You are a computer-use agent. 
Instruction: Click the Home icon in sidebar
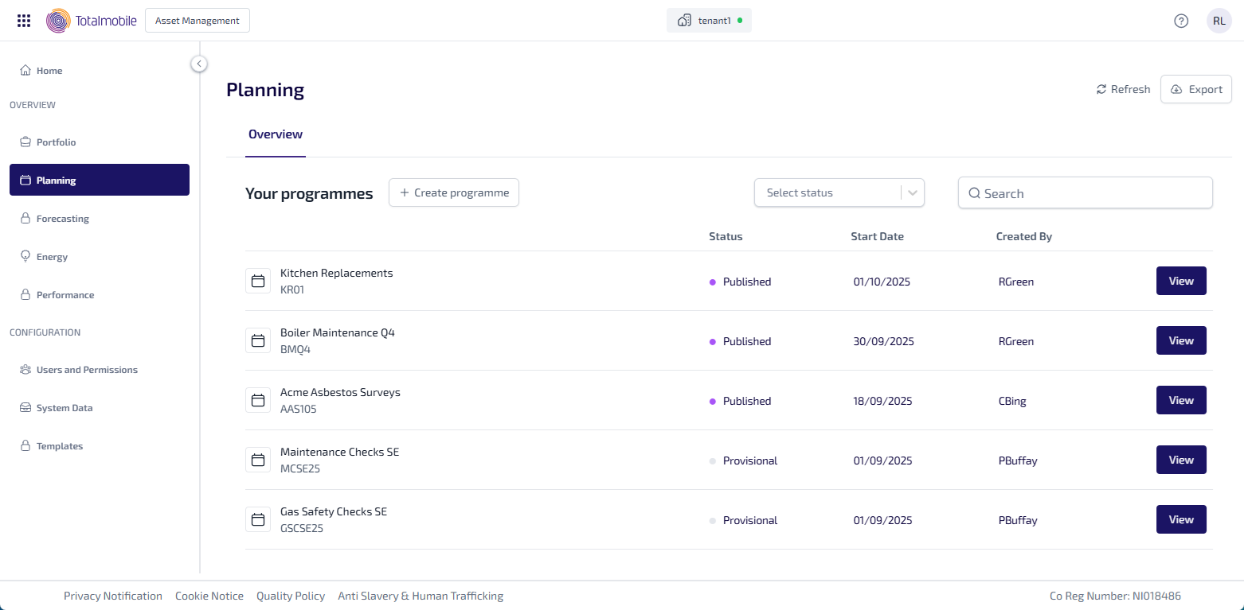pos(25,71)
